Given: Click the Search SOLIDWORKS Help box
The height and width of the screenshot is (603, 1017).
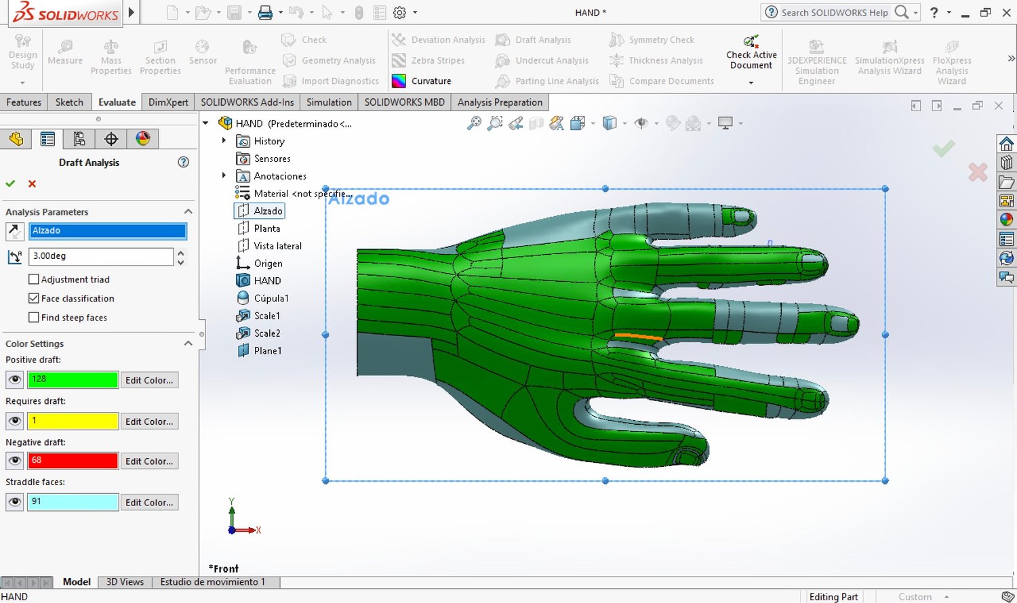Looking at the screenshot, I should (834, 12).
